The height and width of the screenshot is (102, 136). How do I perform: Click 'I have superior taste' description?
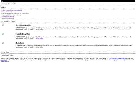(6, 12)
